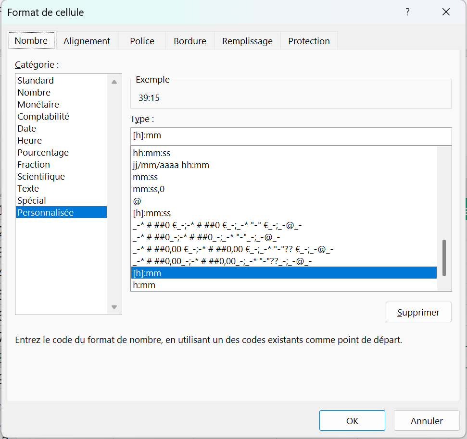Click the category list scroll down arrow
This screenshot has height=439, width=467.
coord(114,307)
